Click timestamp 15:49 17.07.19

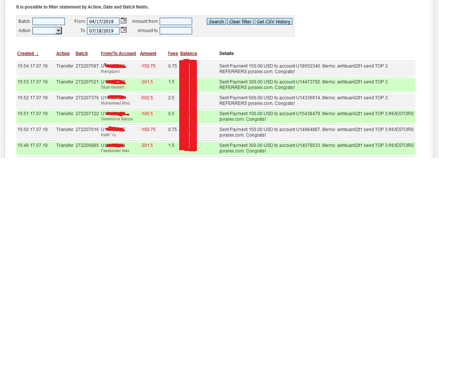click(32, 145)
